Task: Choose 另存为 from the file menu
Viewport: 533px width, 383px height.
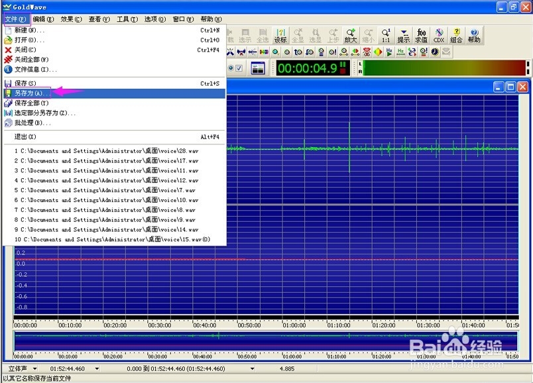Action: pyautogui.click(x=115, y=93)
